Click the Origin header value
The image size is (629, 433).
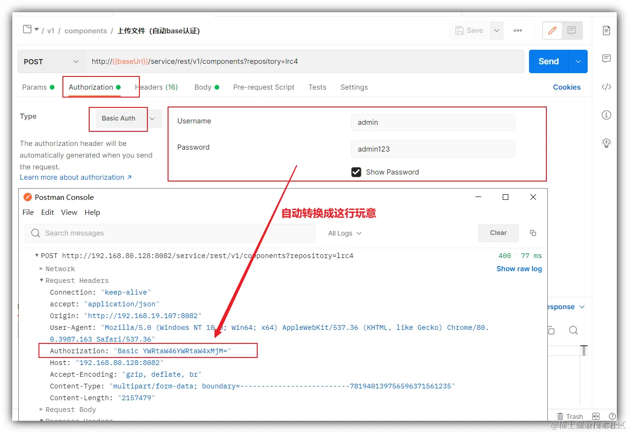(x=143, y=316)
